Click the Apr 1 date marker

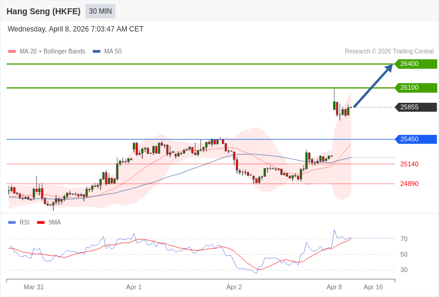click(134, 287)
